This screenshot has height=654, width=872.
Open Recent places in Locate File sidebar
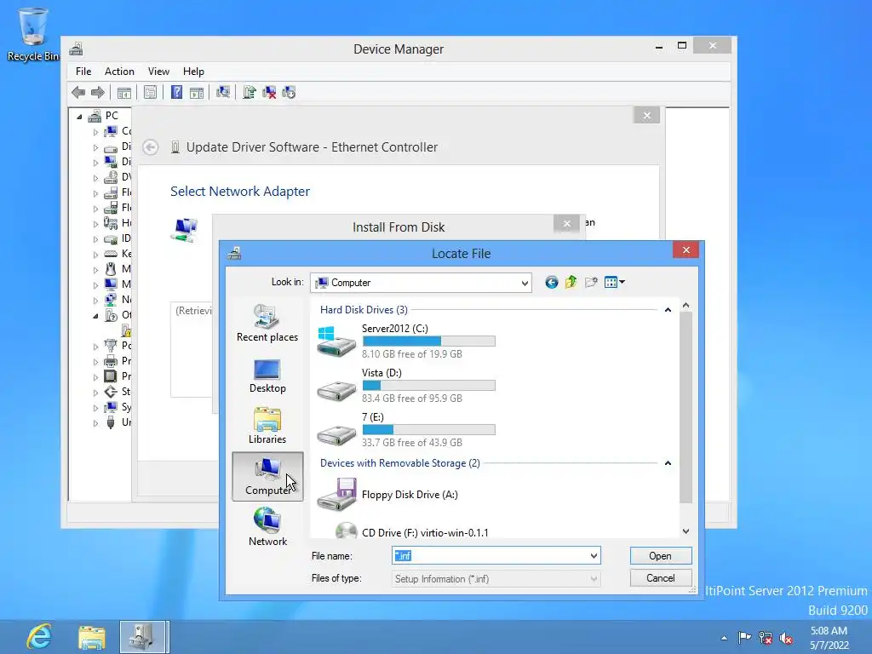click(x=267, y=323)
